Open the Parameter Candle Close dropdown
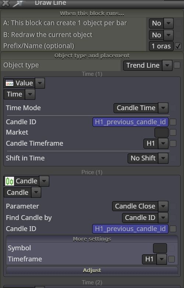Viewport: 184px width, 288px height. pos(140,206)
